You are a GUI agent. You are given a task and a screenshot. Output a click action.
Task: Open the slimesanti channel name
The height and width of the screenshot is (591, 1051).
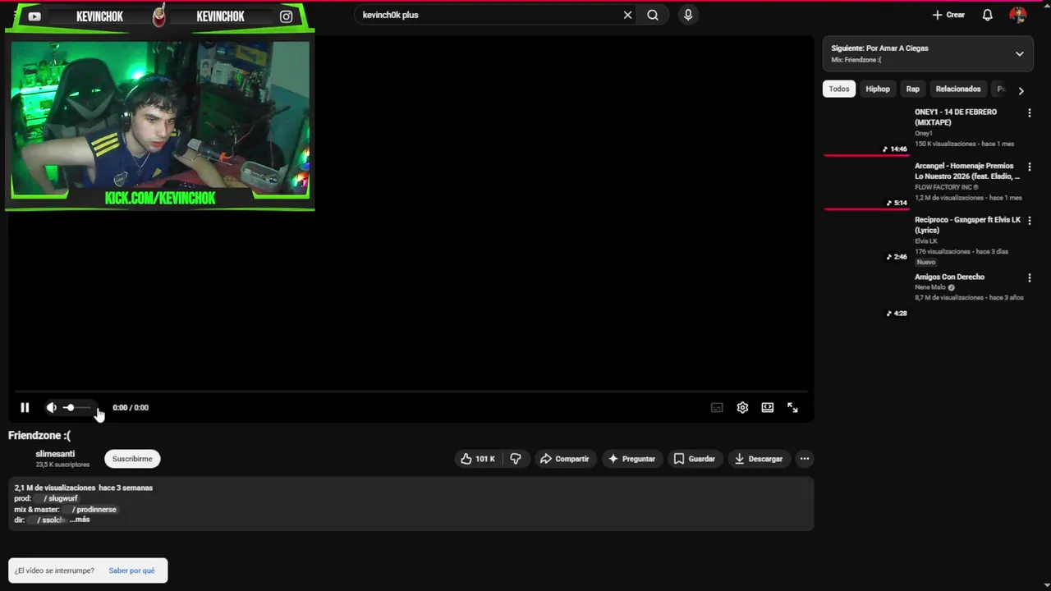tap(55, 454)
